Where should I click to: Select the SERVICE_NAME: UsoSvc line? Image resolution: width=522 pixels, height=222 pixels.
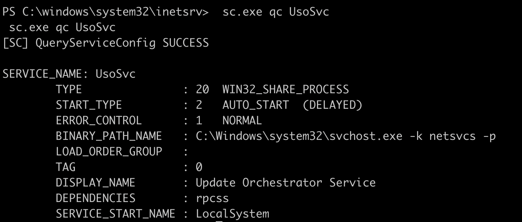[69, 74]
